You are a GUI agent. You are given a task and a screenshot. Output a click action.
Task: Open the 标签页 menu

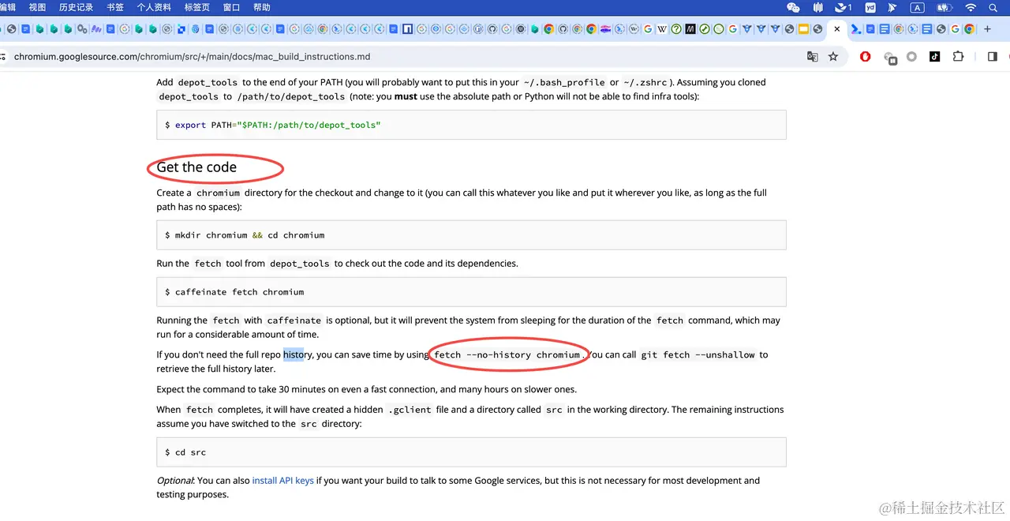point(197,7)
